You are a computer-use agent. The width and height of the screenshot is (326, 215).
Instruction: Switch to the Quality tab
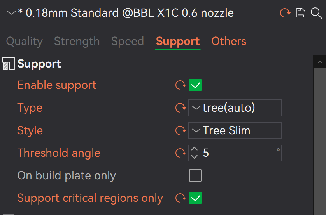[x=24, y=41]
